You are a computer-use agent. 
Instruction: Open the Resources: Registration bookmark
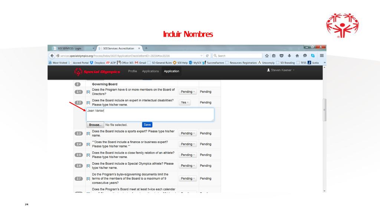241,63
